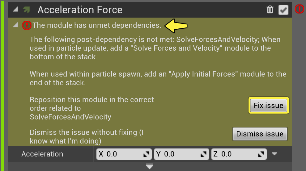Open the Acceleration value dropdown arrow
Image resolution: width=306 pixels, height=171 pixels.
(x=274, y=154)
